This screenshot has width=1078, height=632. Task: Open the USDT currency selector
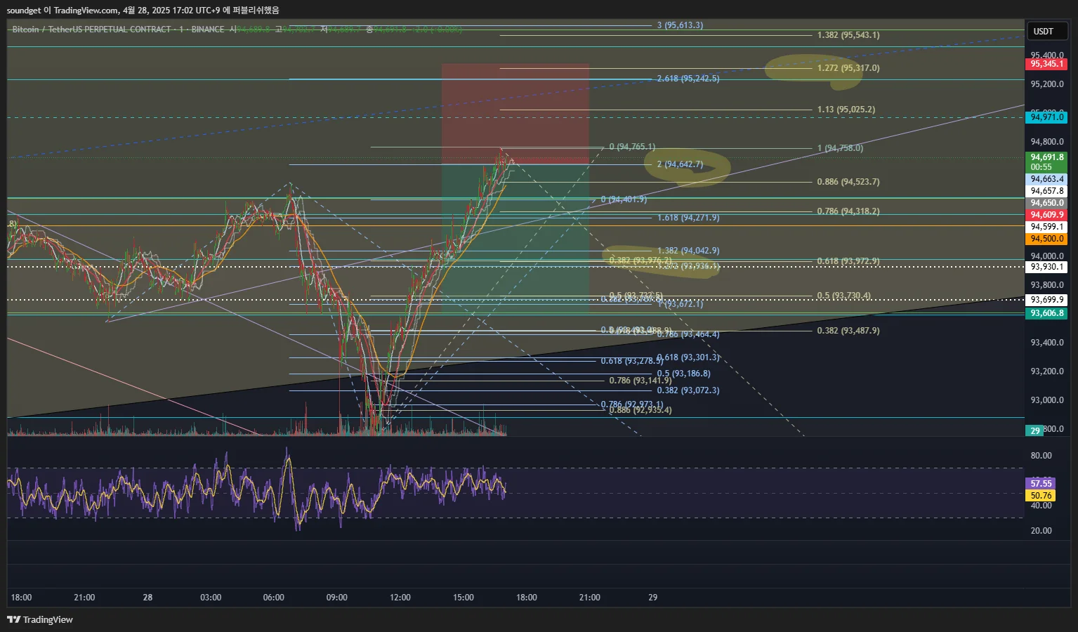point(1046,31)
